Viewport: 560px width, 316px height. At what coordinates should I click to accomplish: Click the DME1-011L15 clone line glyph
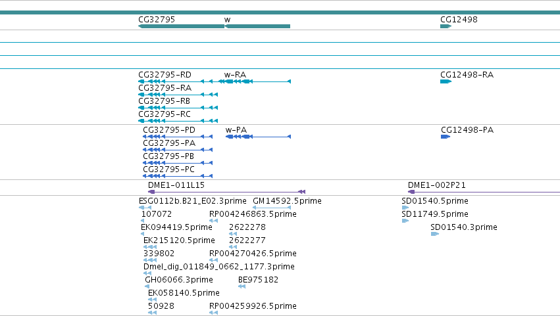pos(226,192)
